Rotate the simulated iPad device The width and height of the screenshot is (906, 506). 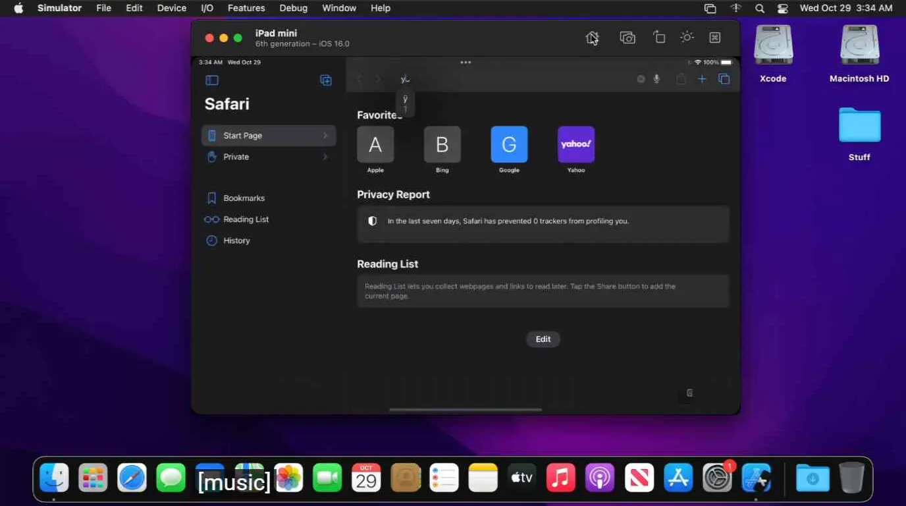point(659,38)
